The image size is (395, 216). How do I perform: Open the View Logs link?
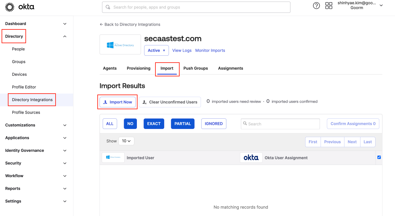coord(182,50)
